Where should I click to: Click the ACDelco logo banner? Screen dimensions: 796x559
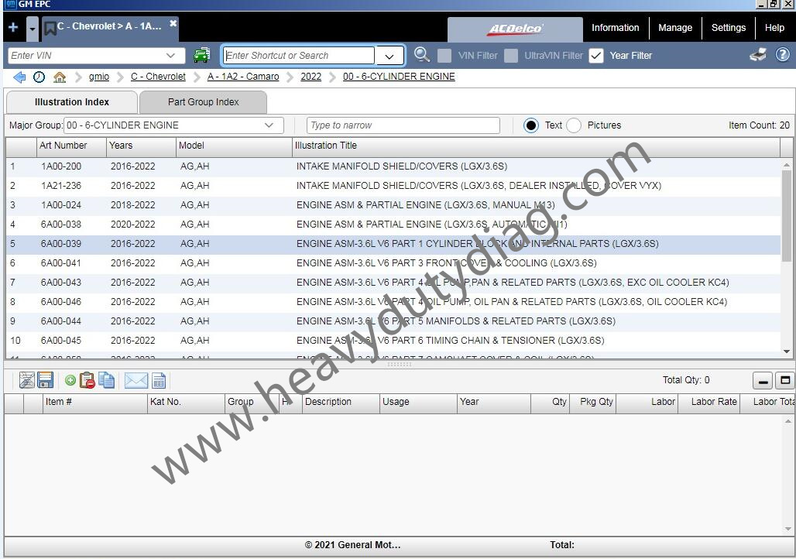515,29
